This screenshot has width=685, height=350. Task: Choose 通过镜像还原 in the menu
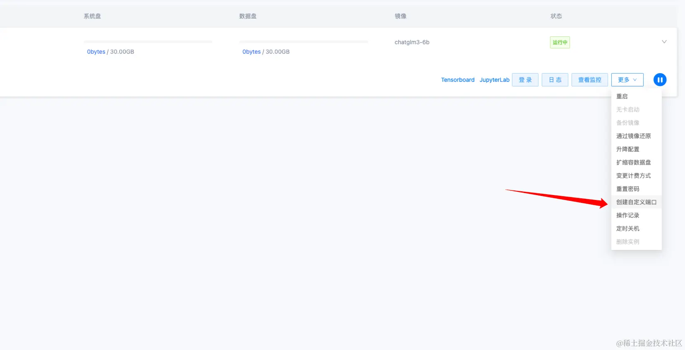coord(637,136)
